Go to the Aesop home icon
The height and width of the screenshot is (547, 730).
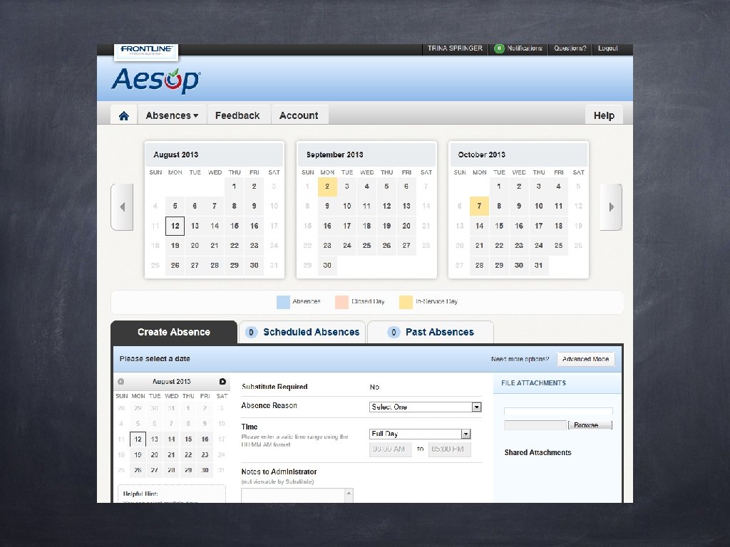pyautogui.click(x=123, y=116)
